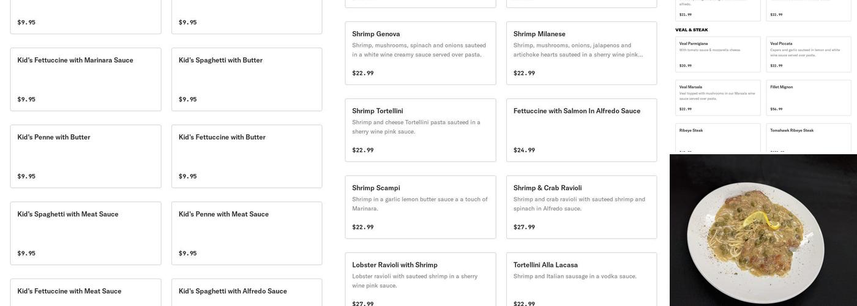Select Tortellini Alla Lacasa dish

pyautogui.click(x=582, y=279)
